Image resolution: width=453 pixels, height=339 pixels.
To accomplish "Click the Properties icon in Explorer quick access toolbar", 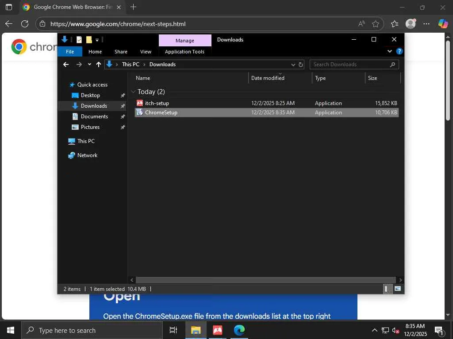I will [x=79, y=40].
